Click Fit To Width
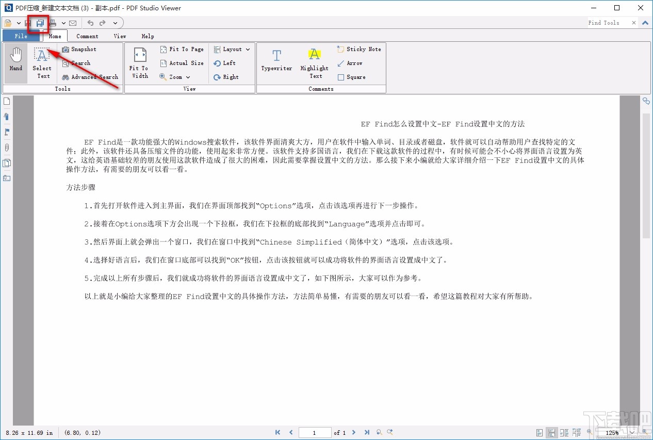This screenshot has width=653, height=440. click(140, 63)
